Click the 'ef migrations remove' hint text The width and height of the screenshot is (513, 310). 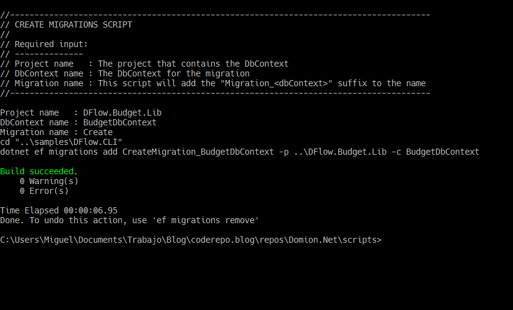coord(205,220)
